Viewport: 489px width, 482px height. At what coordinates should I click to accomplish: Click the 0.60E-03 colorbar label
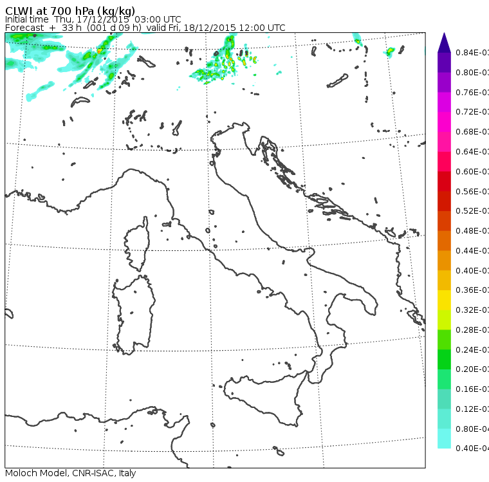tap(472, 172)
